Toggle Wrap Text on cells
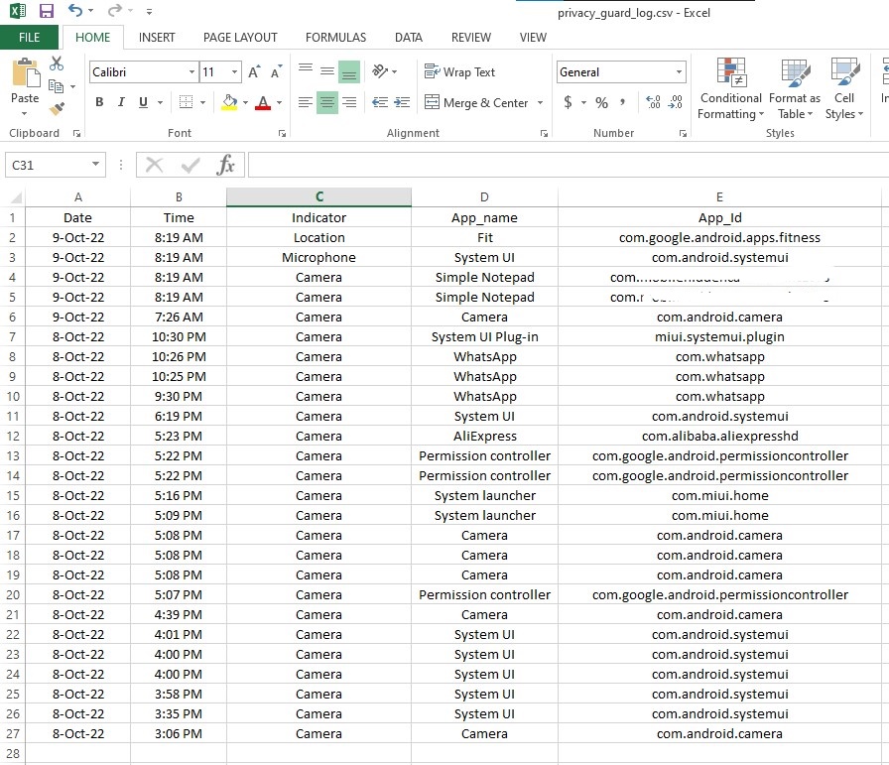The height and width of the screenshot is (765, 889). pos(459,72)
